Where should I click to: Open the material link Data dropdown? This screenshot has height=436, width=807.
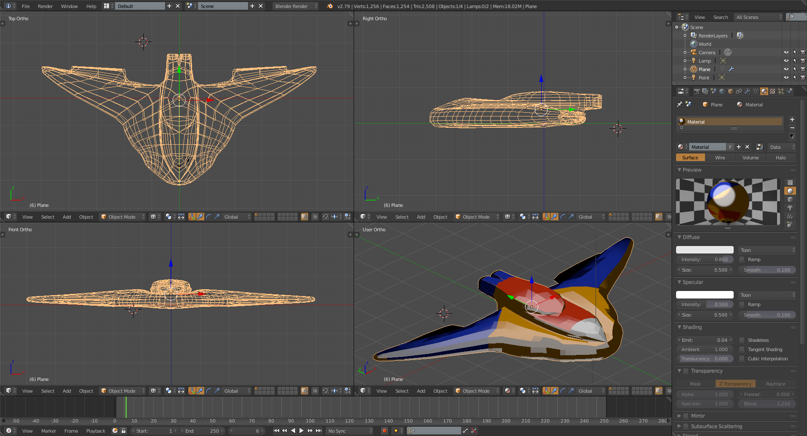(x=782, y=147)
